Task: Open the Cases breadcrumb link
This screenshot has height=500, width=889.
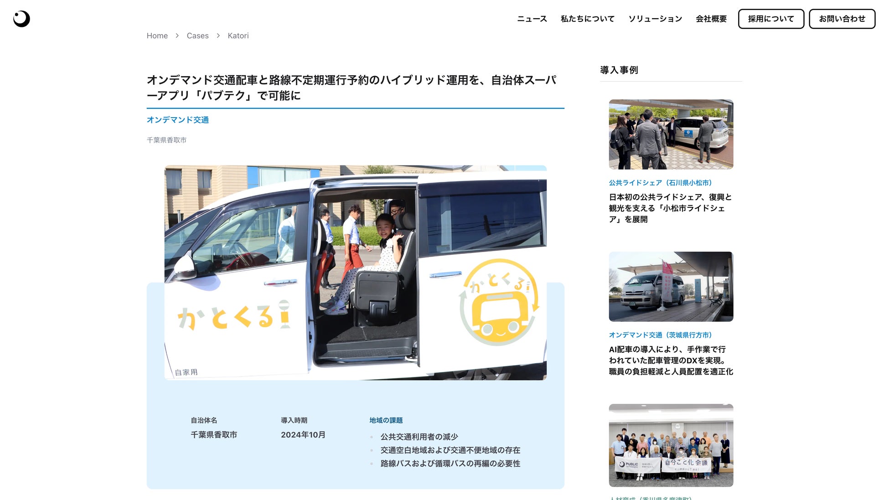Action: click(197, 36)
